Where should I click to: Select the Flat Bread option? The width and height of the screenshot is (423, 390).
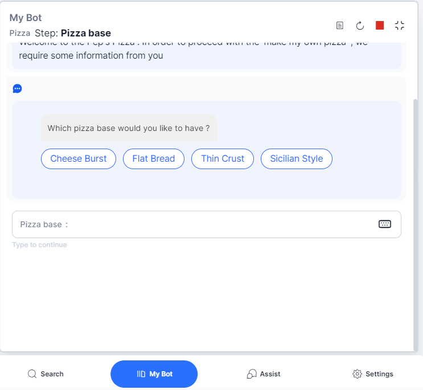(x=154, y=159)
